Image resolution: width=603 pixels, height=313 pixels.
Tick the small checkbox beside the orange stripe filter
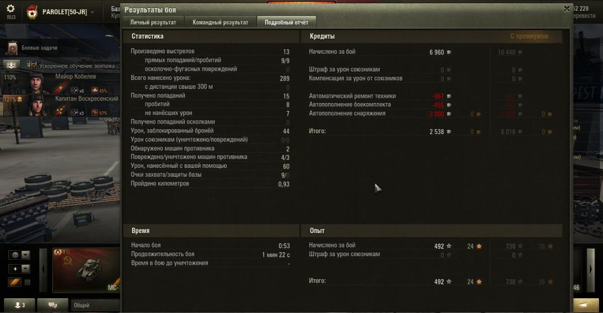(x=27, y=282)
